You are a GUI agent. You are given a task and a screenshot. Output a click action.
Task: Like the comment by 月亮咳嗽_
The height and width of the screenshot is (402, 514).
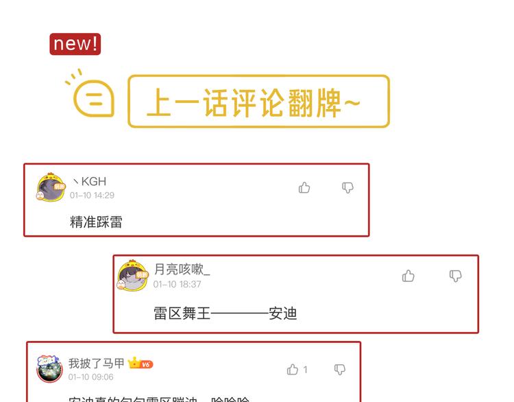408,276
